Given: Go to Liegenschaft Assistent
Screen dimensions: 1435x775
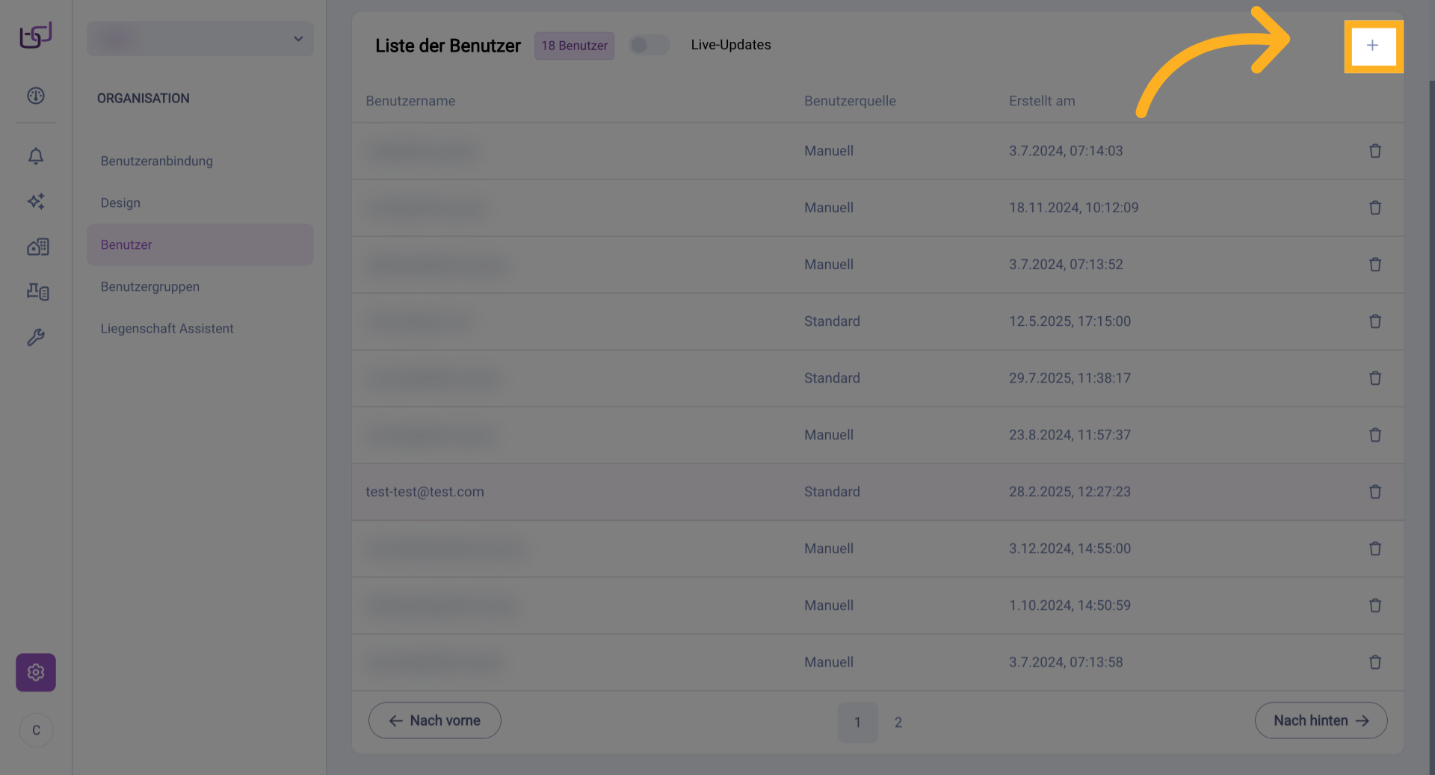Looking at the screenshot, I should coord(167,329).
